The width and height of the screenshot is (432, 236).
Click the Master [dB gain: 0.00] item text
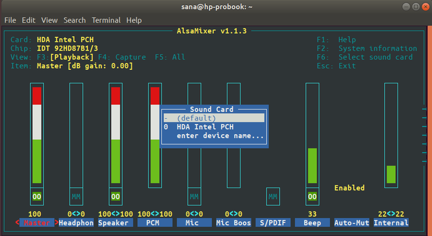click(x=85, y=66)
